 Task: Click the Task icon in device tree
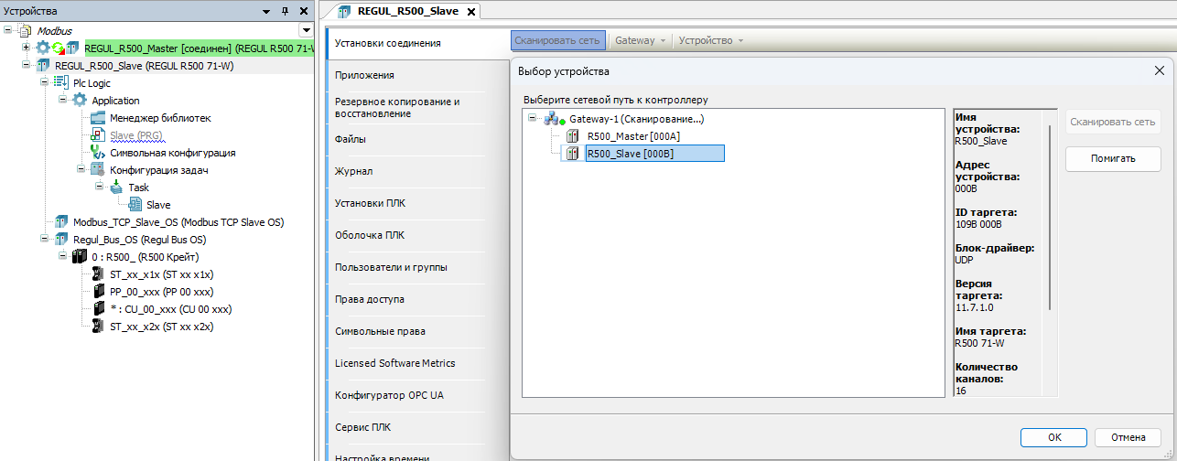coord(116,188)
